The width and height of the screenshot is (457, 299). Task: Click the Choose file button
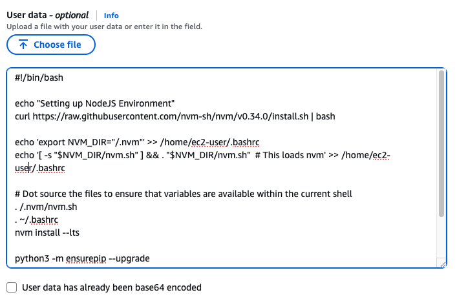51,45
